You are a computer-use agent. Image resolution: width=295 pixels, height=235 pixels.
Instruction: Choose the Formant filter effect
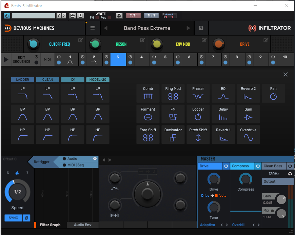click(148, 114)
